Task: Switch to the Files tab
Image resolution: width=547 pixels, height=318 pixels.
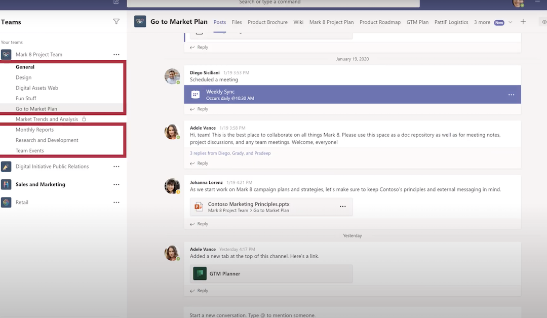Action: pos(237,22)
